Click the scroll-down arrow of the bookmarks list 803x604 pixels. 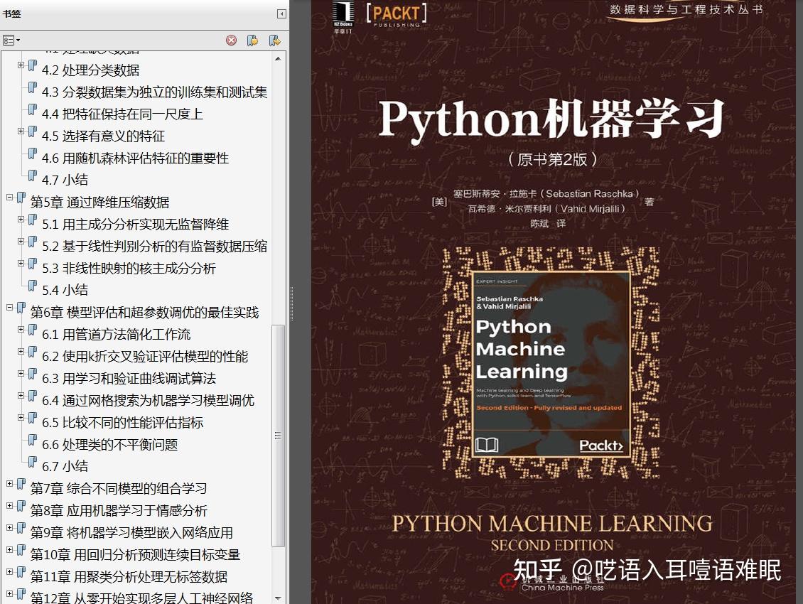click(278, 598)
